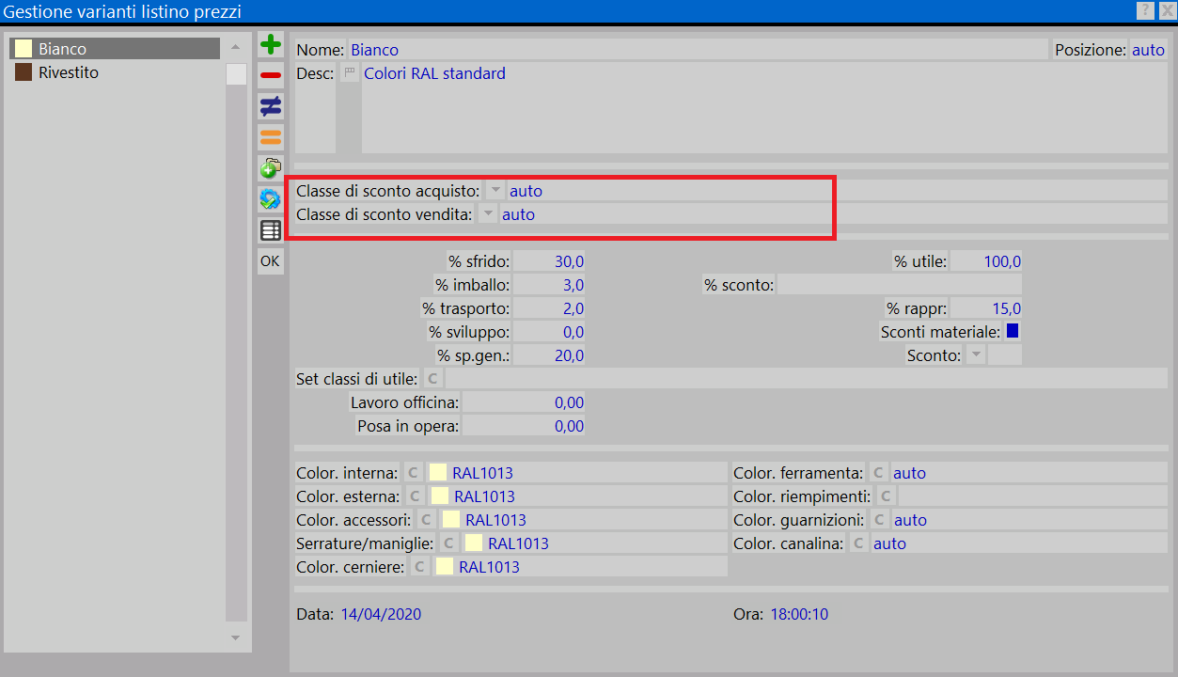The height and width of the screenshot is (677, 1178).
Task: Click the % sfrido value 30,0
Action: click(x=549, y=261)
